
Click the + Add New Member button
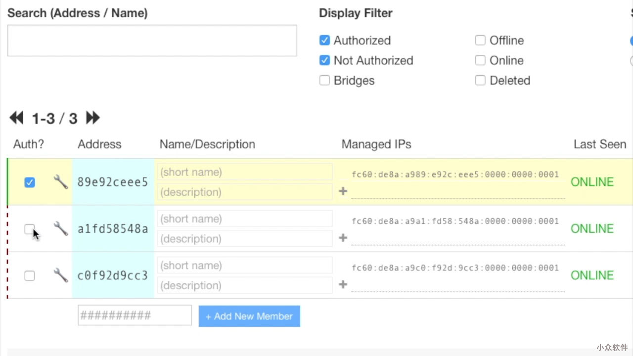(249, 316)
